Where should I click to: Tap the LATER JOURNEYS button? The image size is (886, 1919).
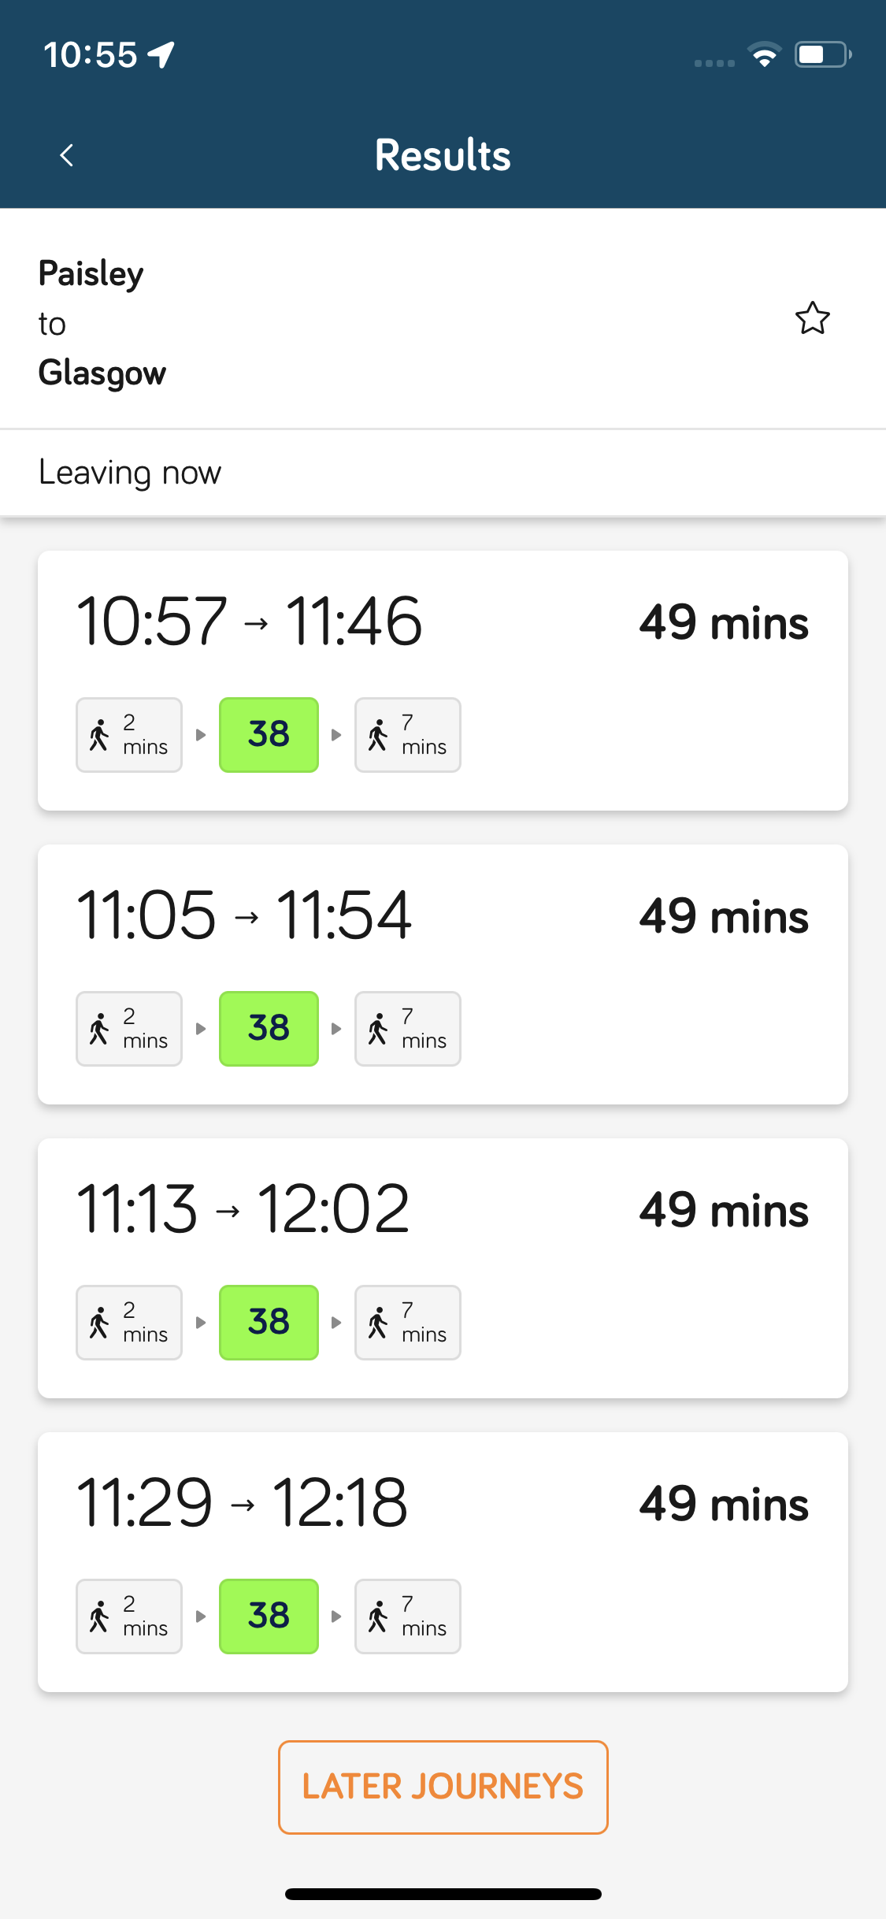tap(443, 1787)
